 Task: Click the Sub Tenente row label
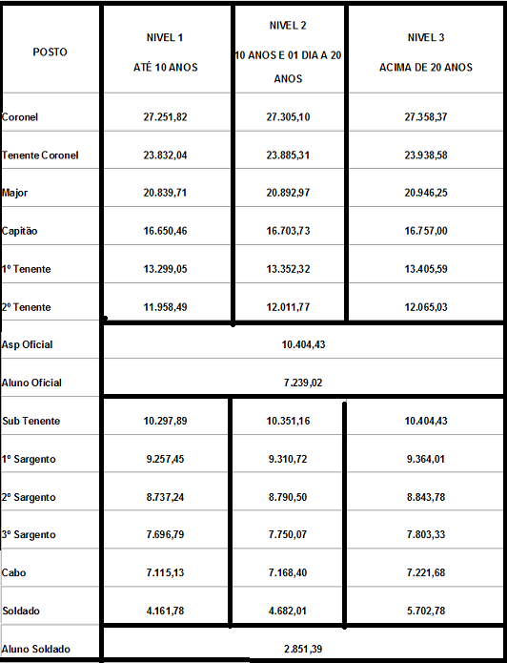coord(30,421)
